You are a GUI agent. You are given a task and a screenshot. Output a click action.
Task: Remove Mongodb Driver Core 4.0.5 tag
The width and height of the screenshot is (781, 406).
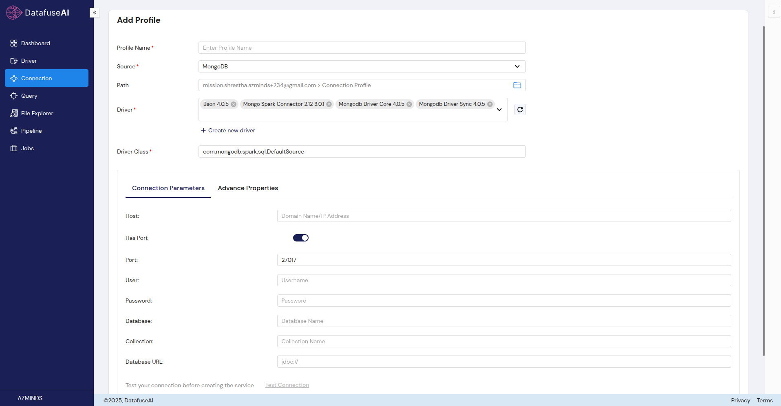(409, 104)
